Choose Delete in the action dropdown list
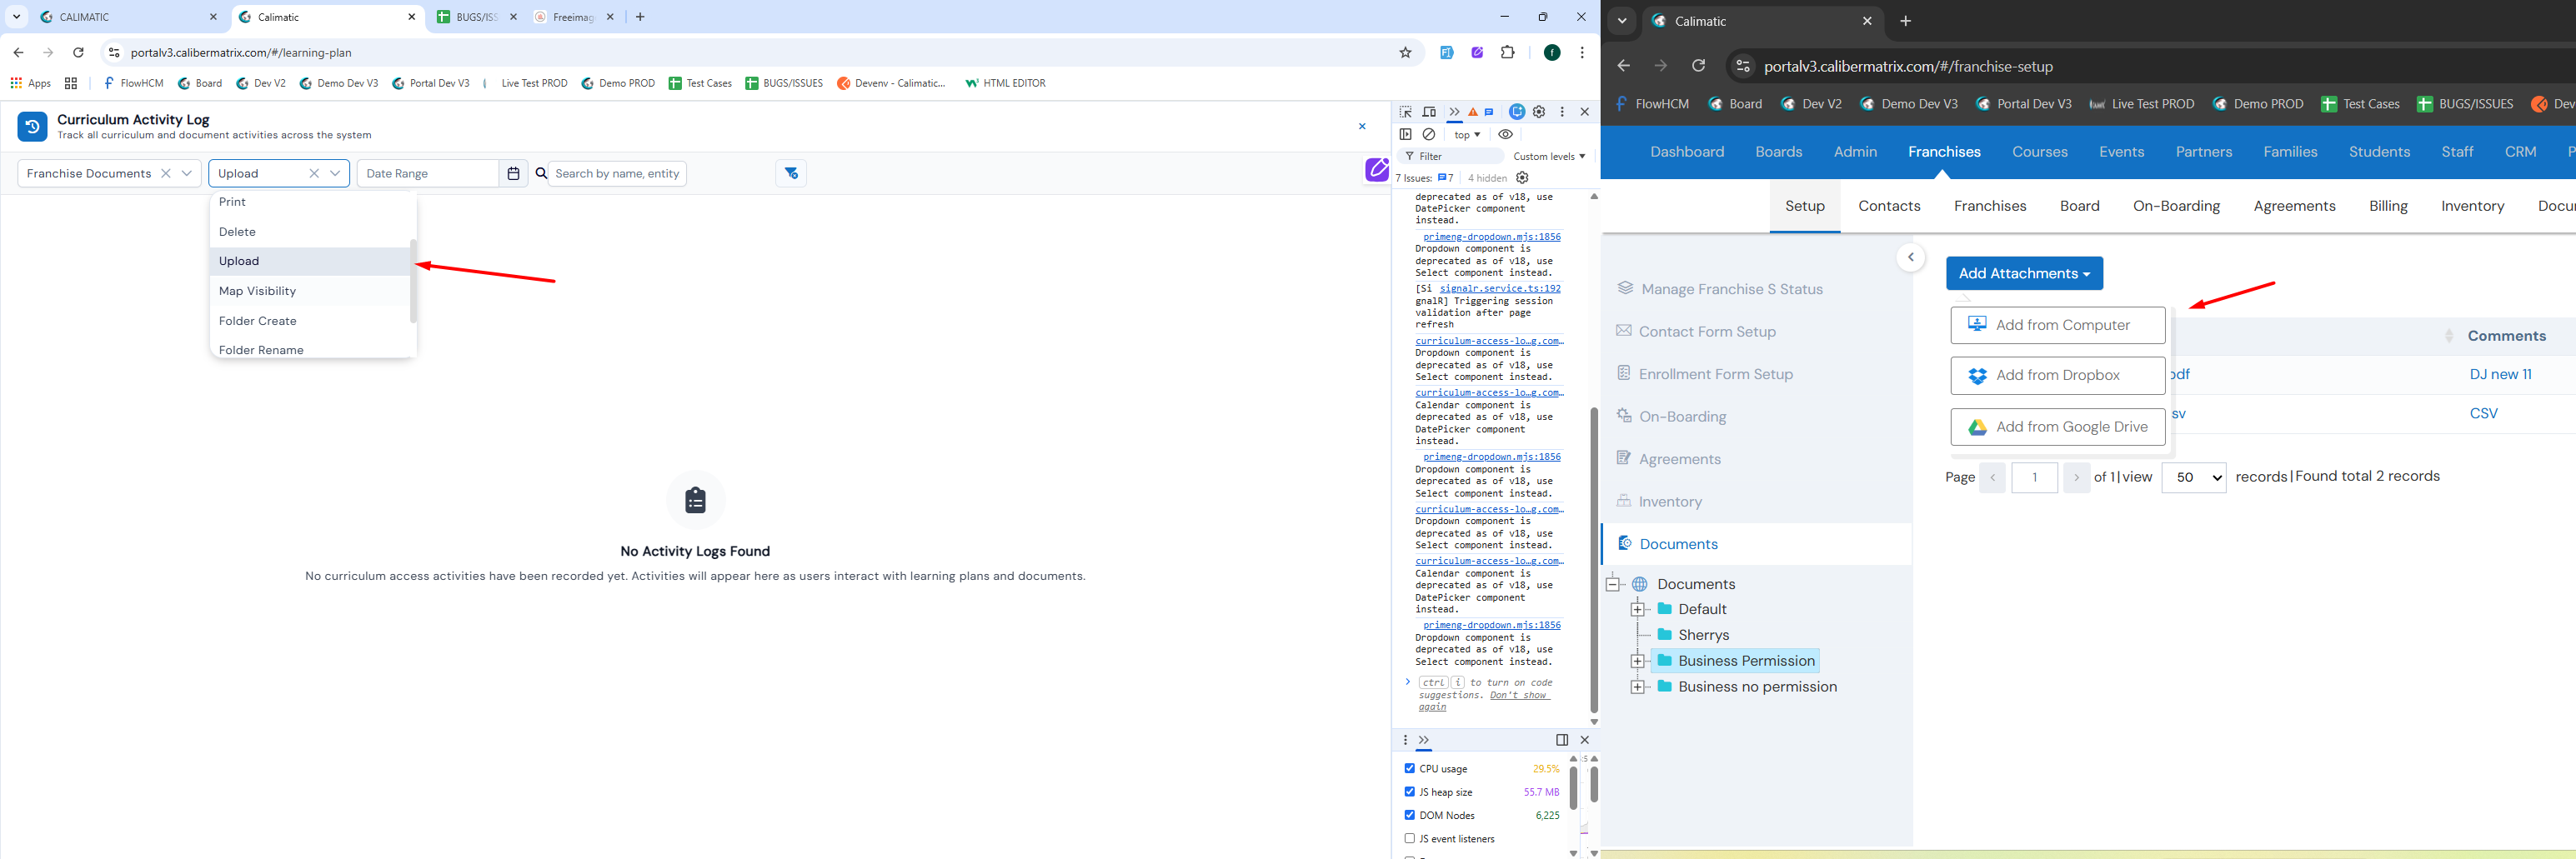 311,232
